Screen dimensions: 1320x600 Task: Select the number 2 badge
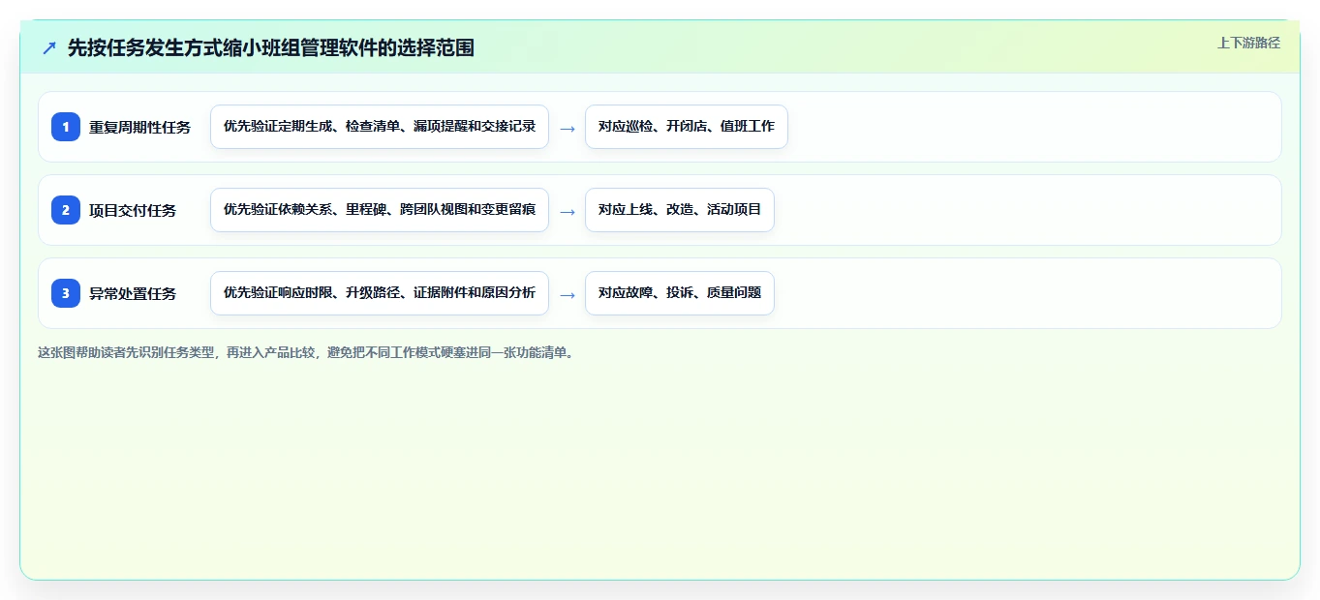[66, 210]
